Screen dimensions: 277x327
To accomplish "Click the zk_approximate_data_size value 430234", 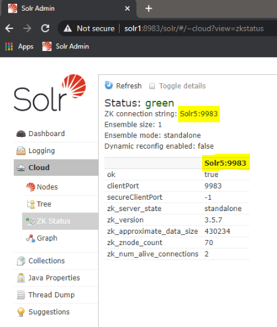I will [217, 231].
